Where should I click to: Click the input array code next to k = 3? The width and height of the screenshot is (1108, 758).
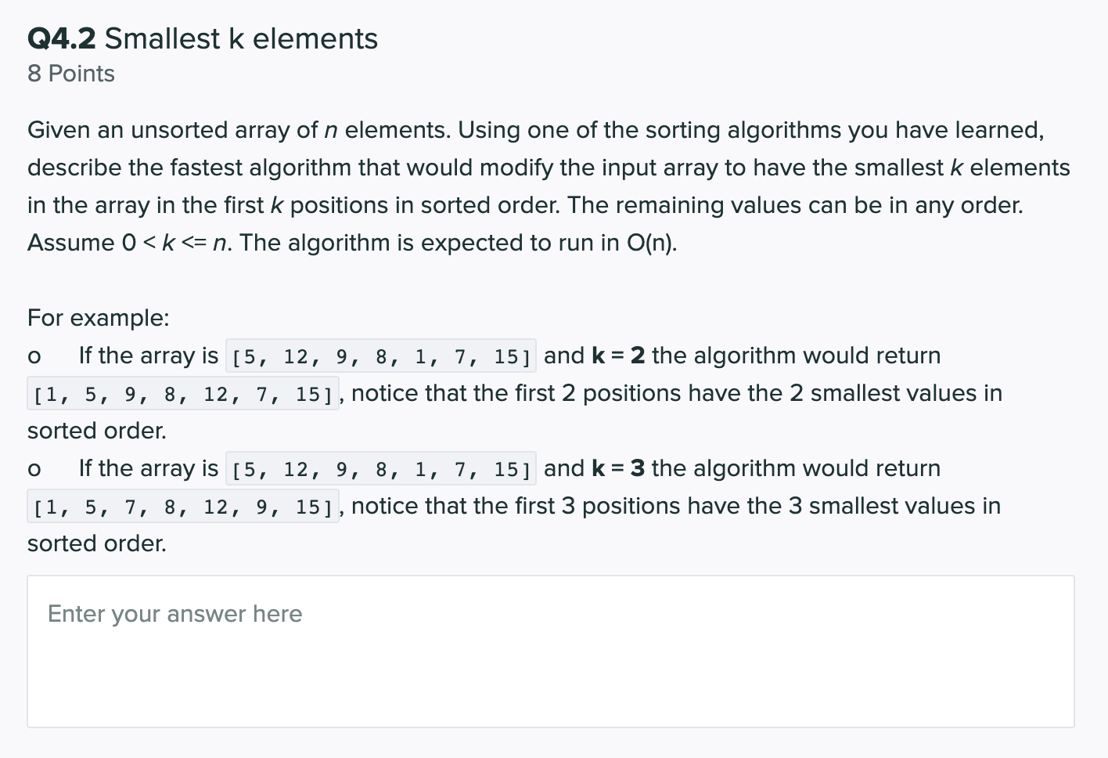tap(381, 469)
